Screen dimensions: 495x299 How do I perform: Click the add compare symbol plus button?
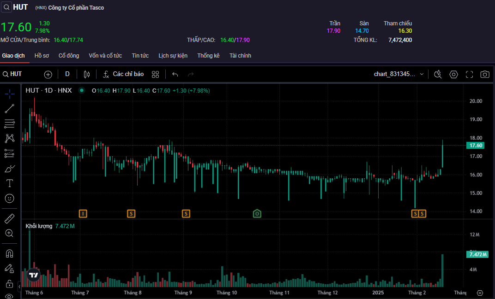click(48, 74)
